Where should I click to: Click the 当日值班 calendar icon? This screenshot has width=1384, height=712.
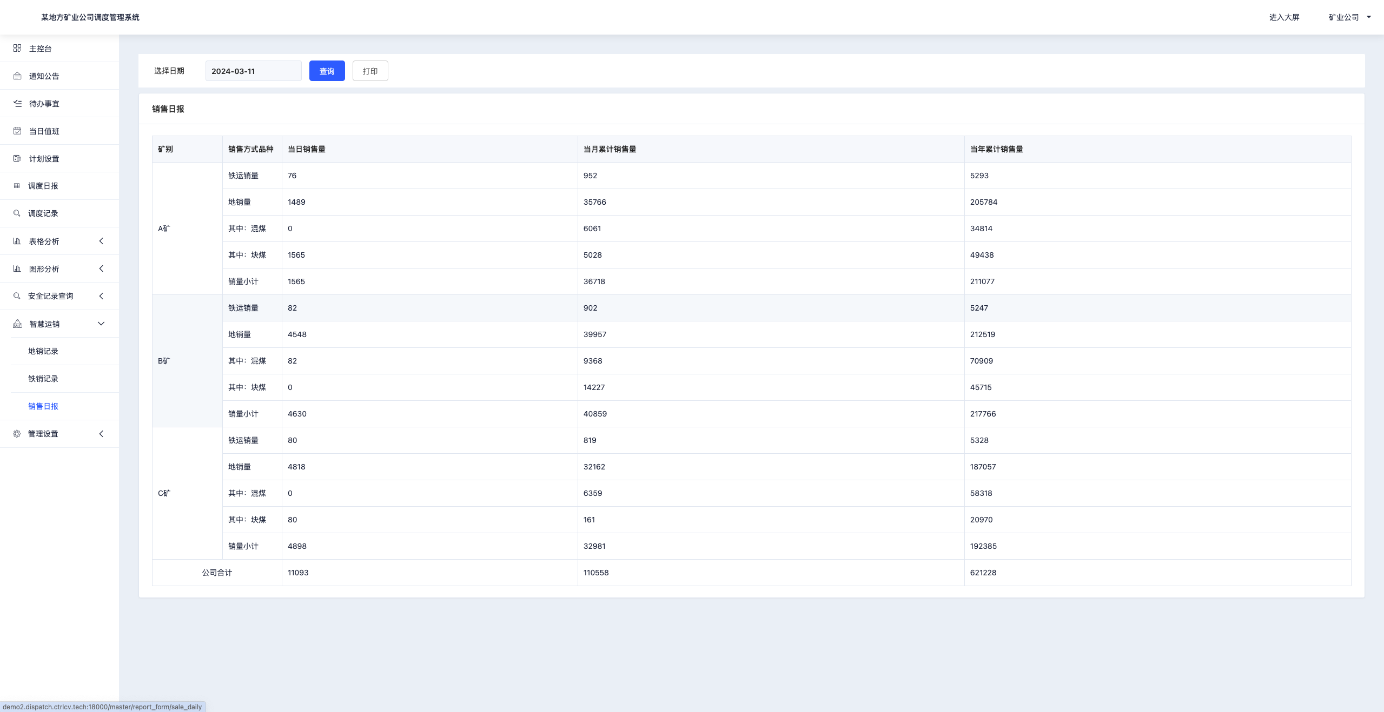[x=17, y=131]
